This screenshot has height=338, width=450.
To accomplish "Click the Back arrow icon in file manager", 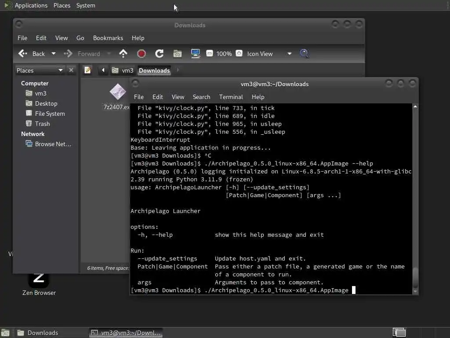I will [x=23, y=53].
